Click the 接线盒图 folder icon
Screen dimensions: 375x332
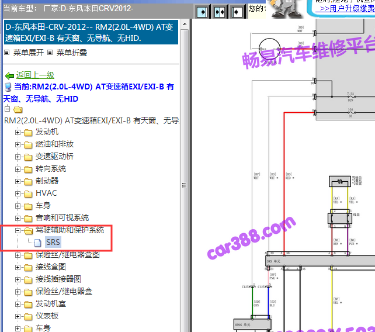[x=28, y=267]
